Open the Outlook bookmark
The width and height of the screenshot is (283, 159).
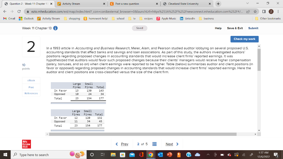(26, 18)
